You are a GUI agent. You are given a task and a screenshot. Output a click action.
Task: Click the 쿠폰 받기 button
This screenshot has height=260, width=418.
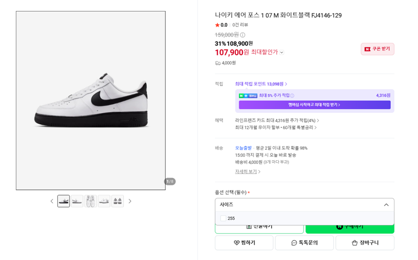click(x=377, y=49)
